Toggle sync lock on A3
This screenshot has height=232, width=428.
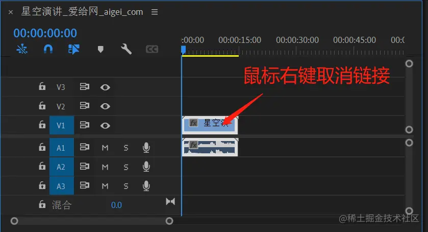[x=84, y=185]
